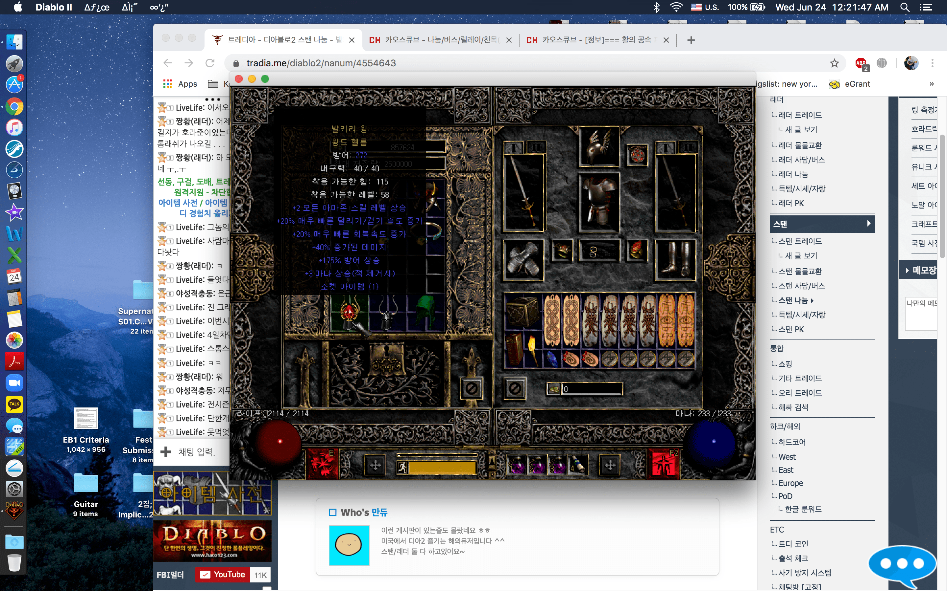Click the red left-click skill icon

tap(322, 464)
